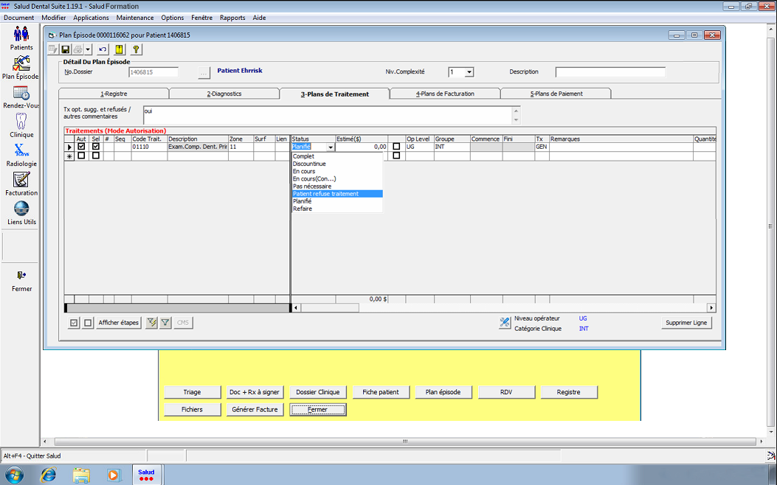Viewport: 777px width, 485px height.
Task: Click the Triage button
Action: [x=193, y=392]
